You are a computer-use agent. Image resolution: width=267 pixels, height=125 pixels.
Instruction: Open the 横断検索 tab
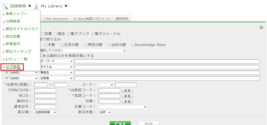coord(122,19)
